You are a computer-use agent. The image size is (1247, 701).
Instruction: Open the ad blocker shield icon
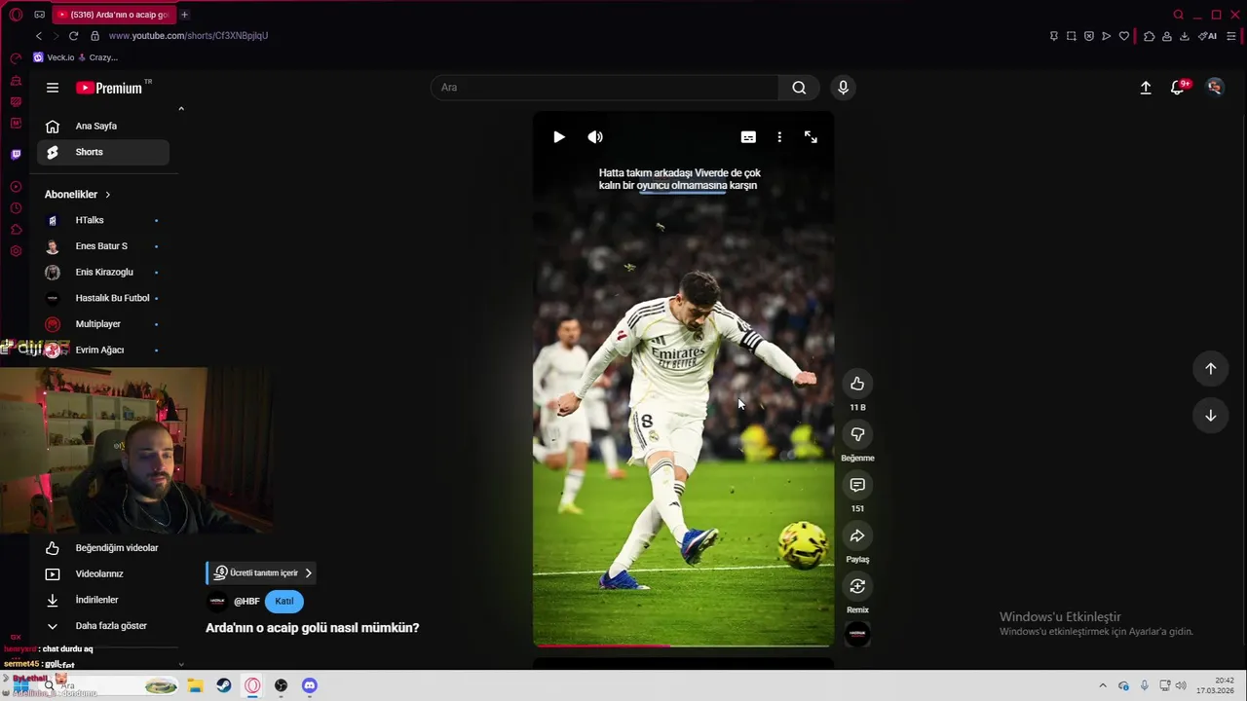(x=1089, y=36)
